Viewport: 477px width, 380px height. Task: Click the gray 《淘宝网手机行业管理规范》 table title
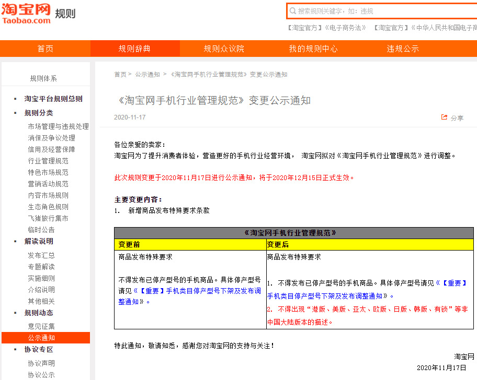click(294, 233)
